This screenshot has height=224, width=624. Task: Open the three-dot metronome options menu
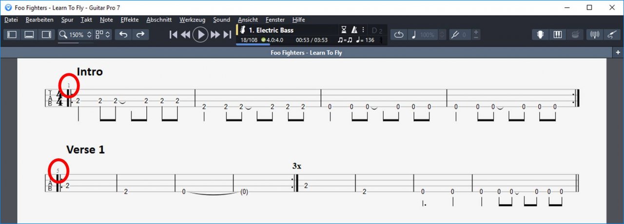click(x=363, y=30)
